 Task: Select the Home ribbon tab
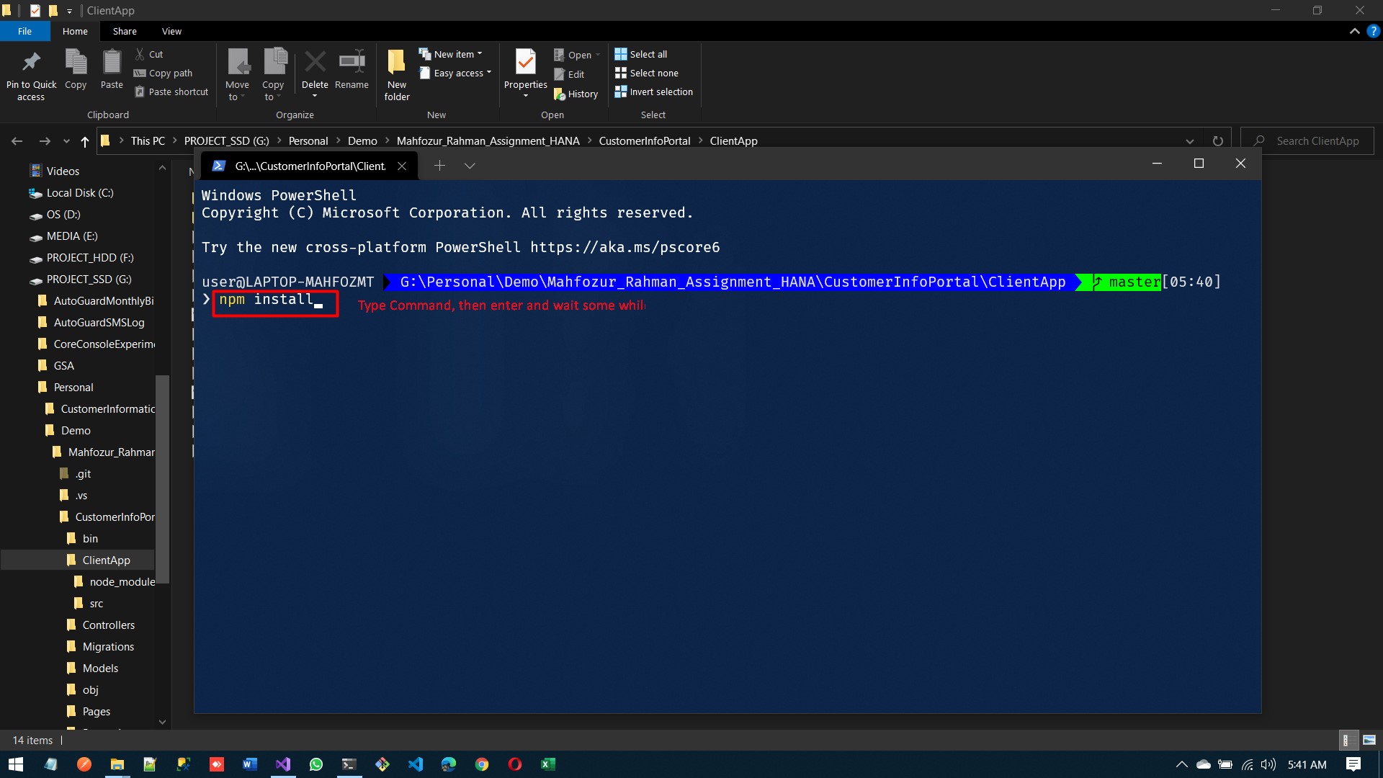click(x=75, y=31)
